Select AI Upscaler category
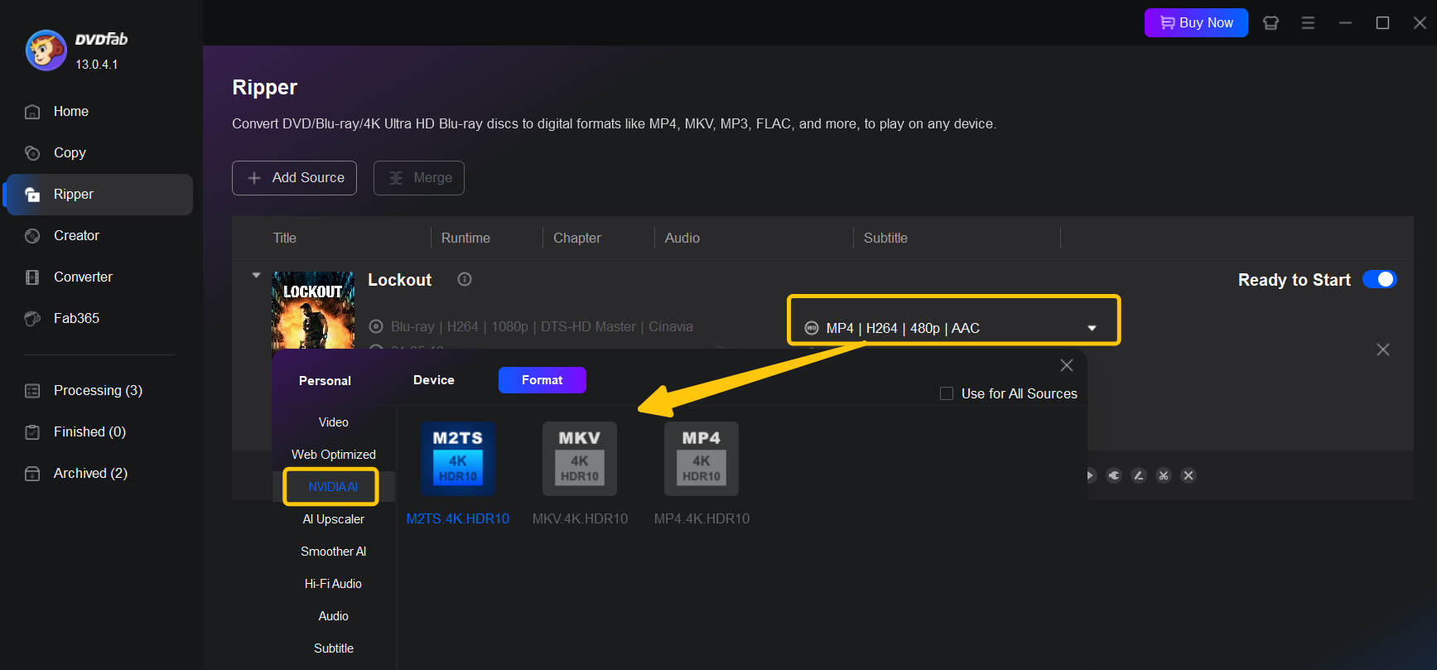Image resolution: width=1437 pixels, height=670 pixels. tap(334, 519)
